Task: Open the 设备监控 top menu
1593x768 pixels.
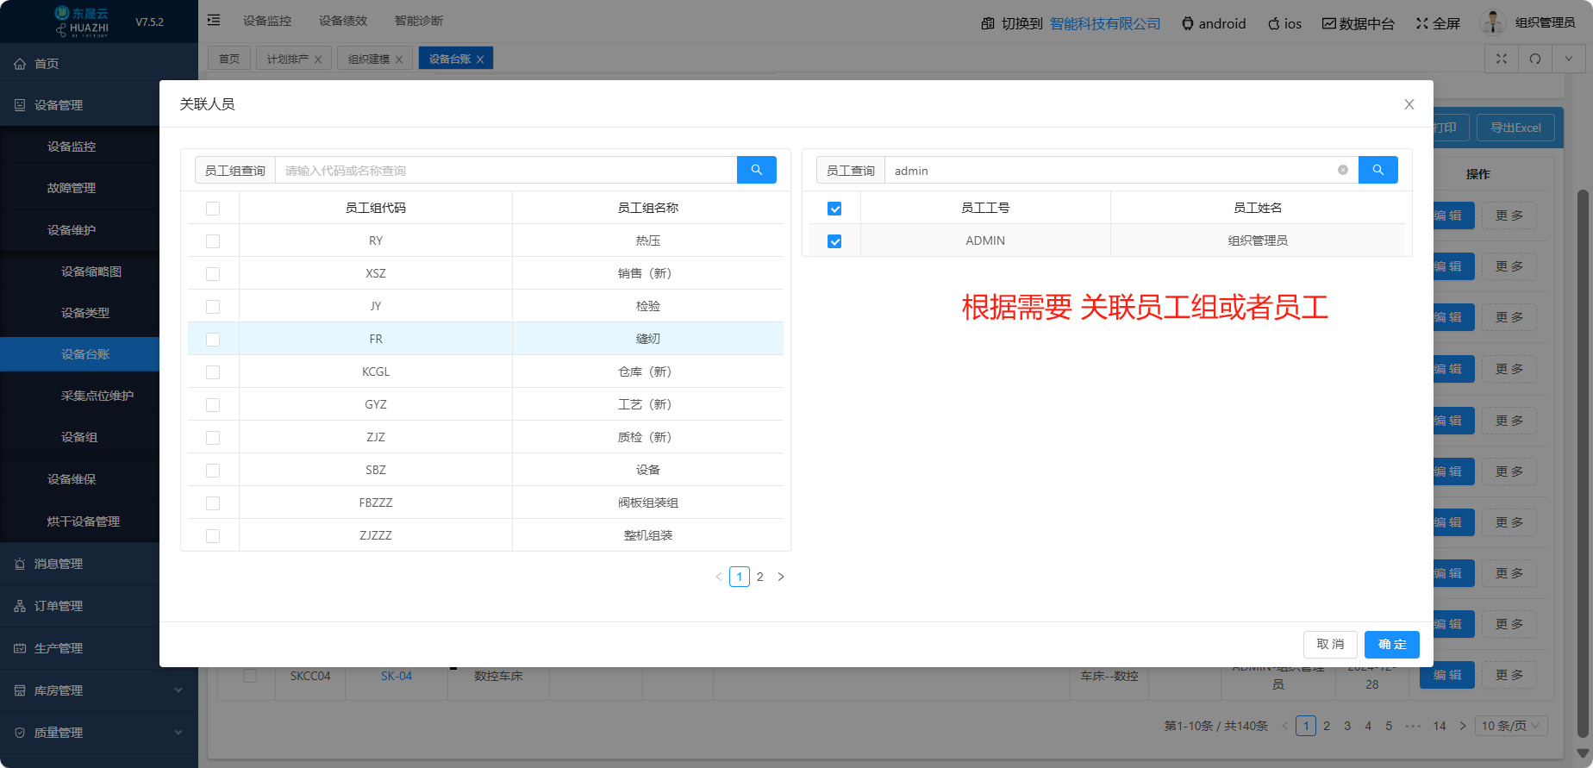Action: click(267, 21)
